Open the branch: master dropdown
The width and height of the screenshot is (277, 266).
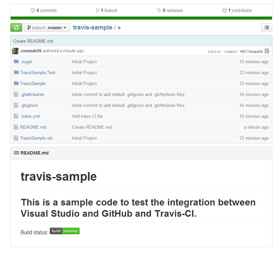click(47, 27)
